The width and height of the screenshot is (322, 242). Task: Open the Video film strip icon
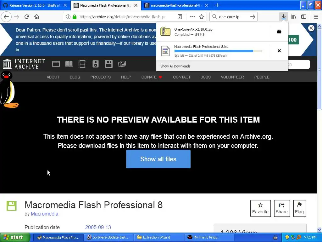(x=82, y=64)
